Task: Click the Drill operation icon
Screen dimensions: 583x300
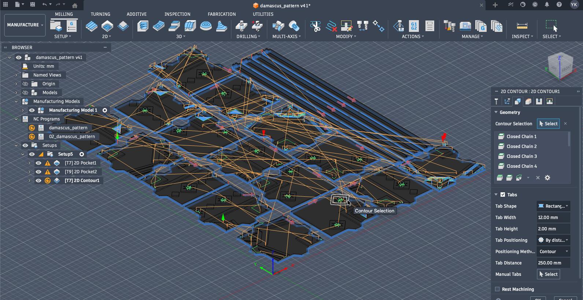Action: 241,26
